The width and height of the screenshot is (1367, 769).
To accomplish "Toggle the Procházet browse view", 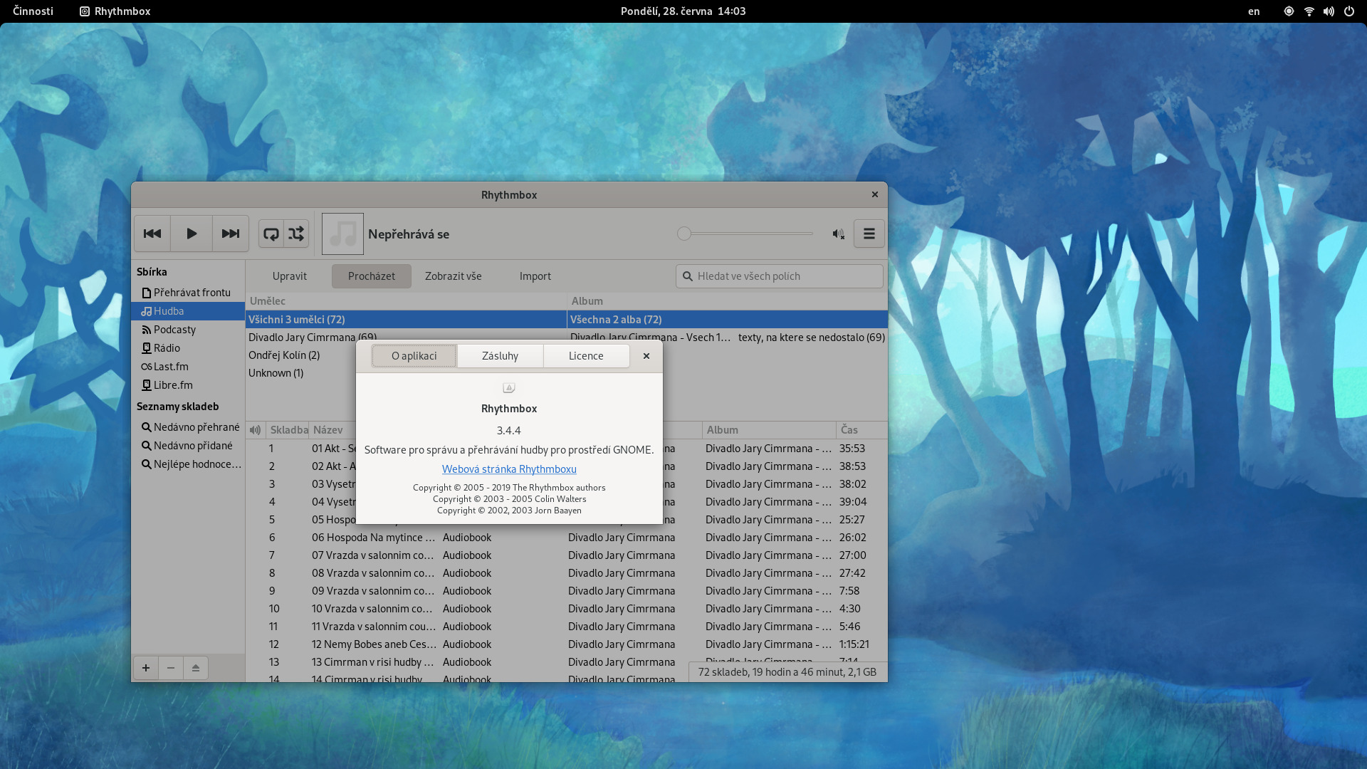I will (x=371, y=276).
